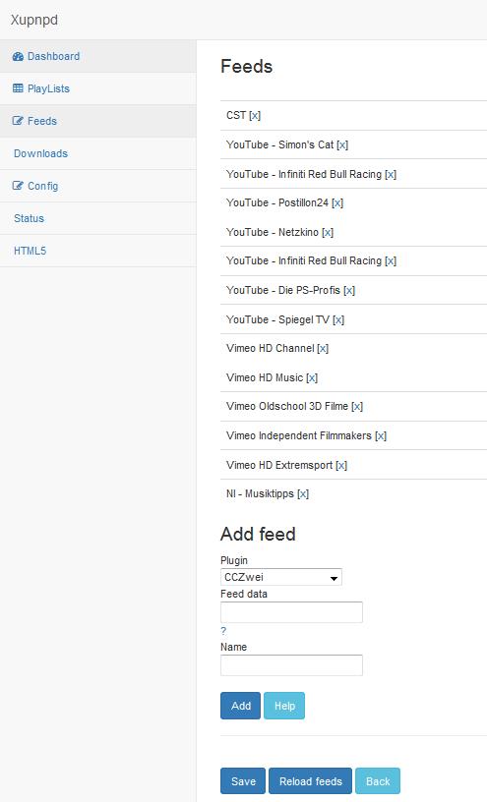The width and height of the screenshot is (487, 802).
Task: Click the NI - Musiktipps row text
Action: click(x=260, y=494)
